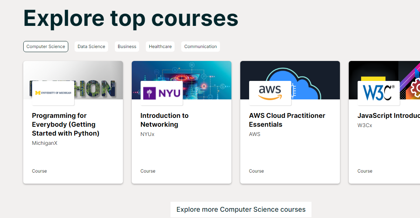This screenshot has height=218, width=420.
Task: Open Introduction to Networking course title
Action: tap(165, 120)
